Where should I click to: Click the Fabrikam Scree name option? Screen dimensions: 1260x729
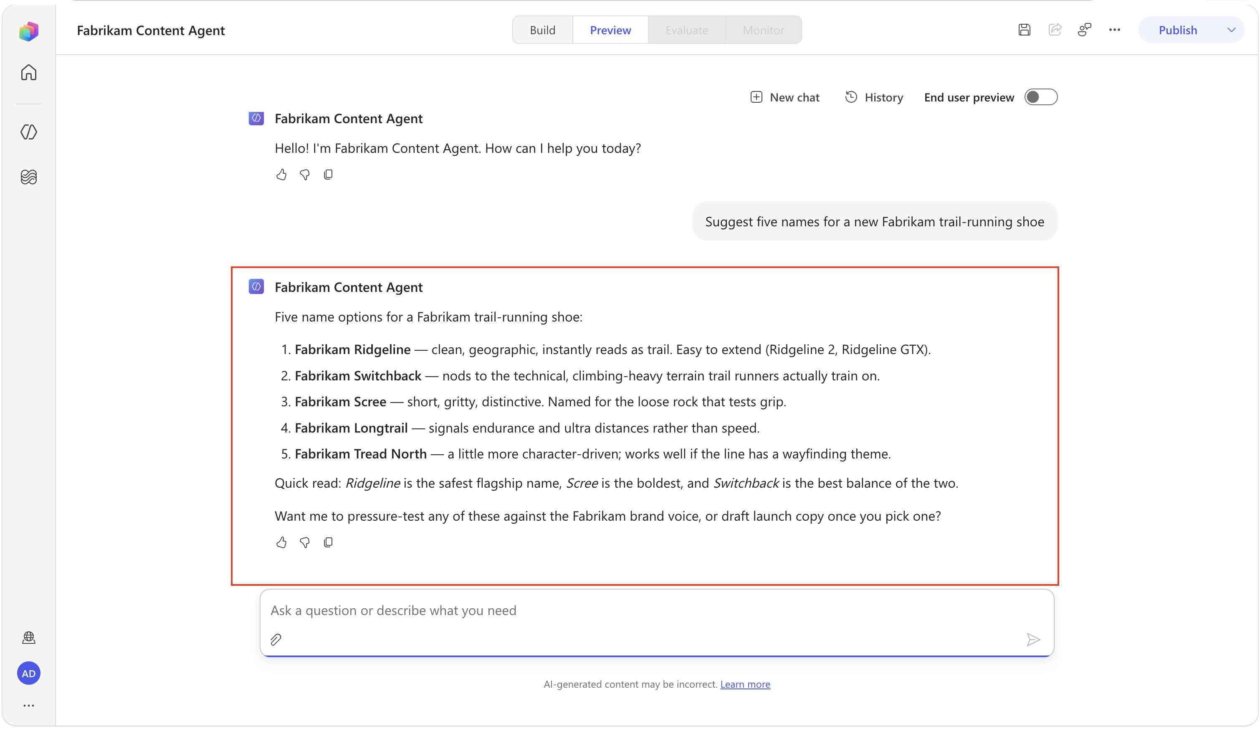tap(341, 402)
